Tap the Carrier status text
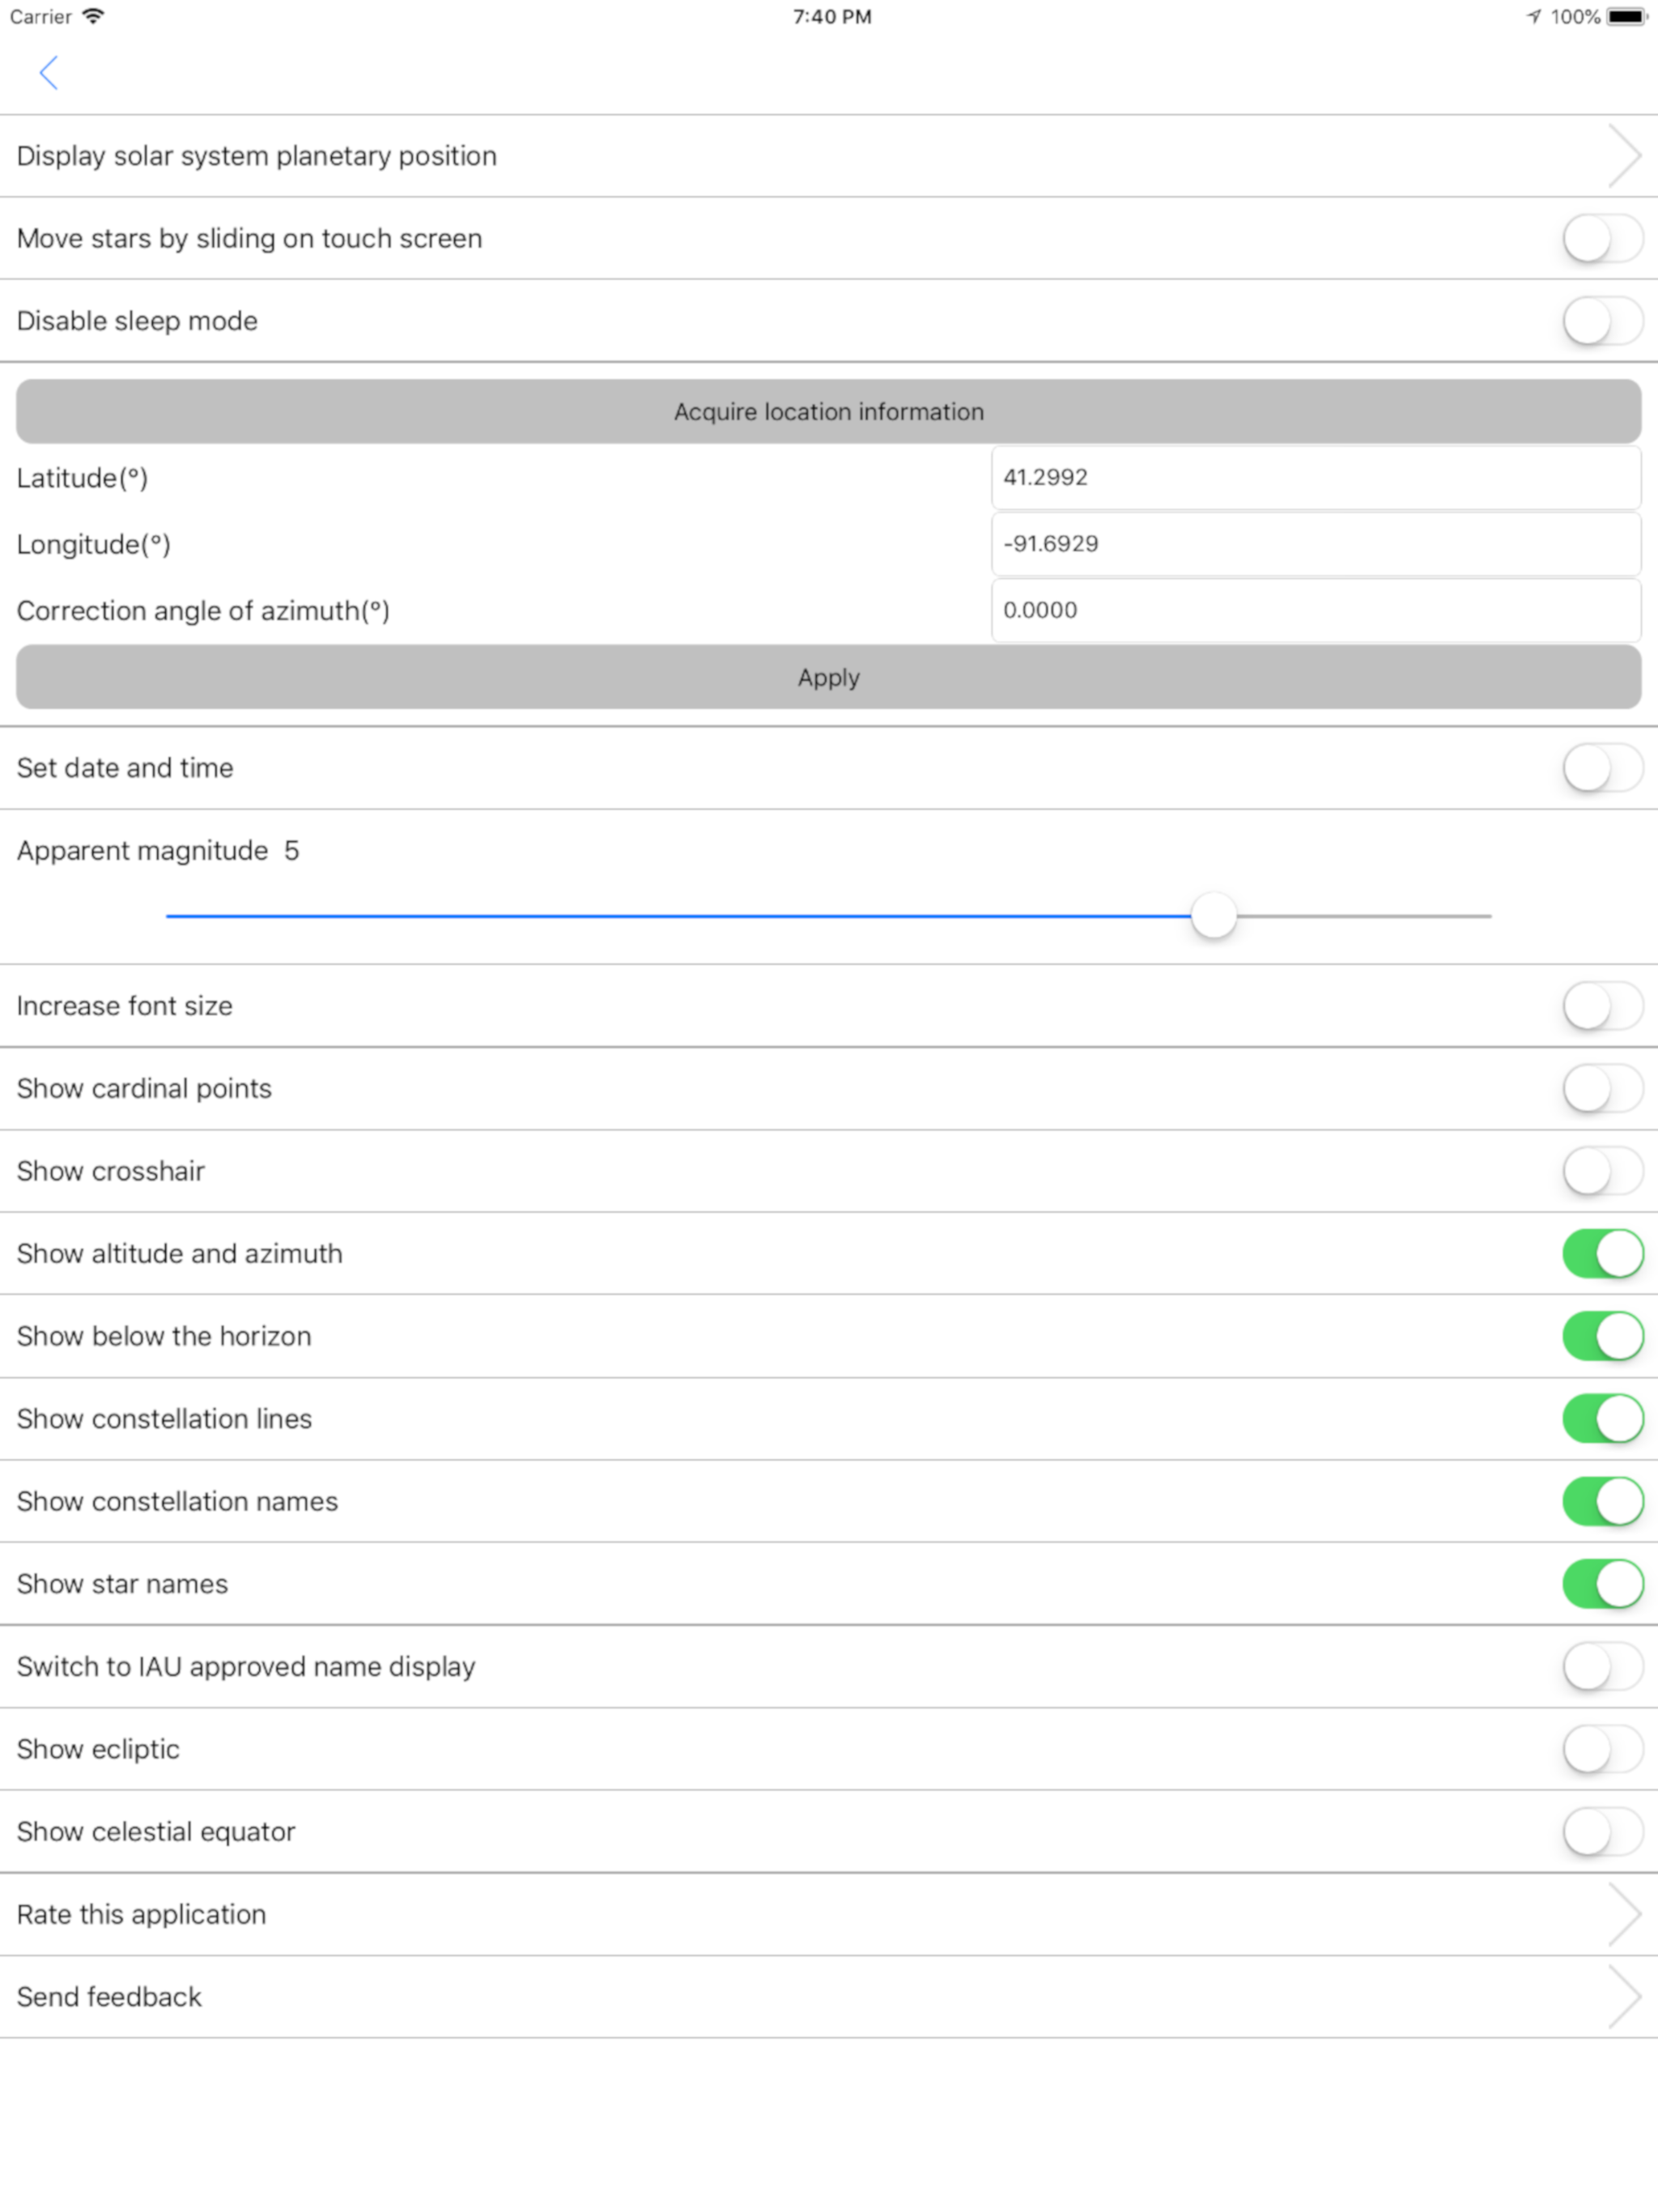Image resolution: width=1658 pixels, height=2212 pixels. [41, 16]
